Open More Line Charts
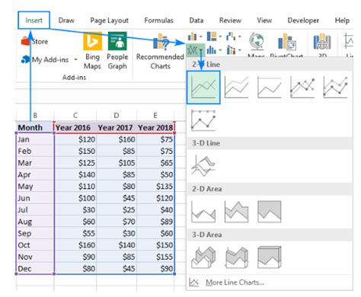The image size is (361, 297). coord(227,283)
